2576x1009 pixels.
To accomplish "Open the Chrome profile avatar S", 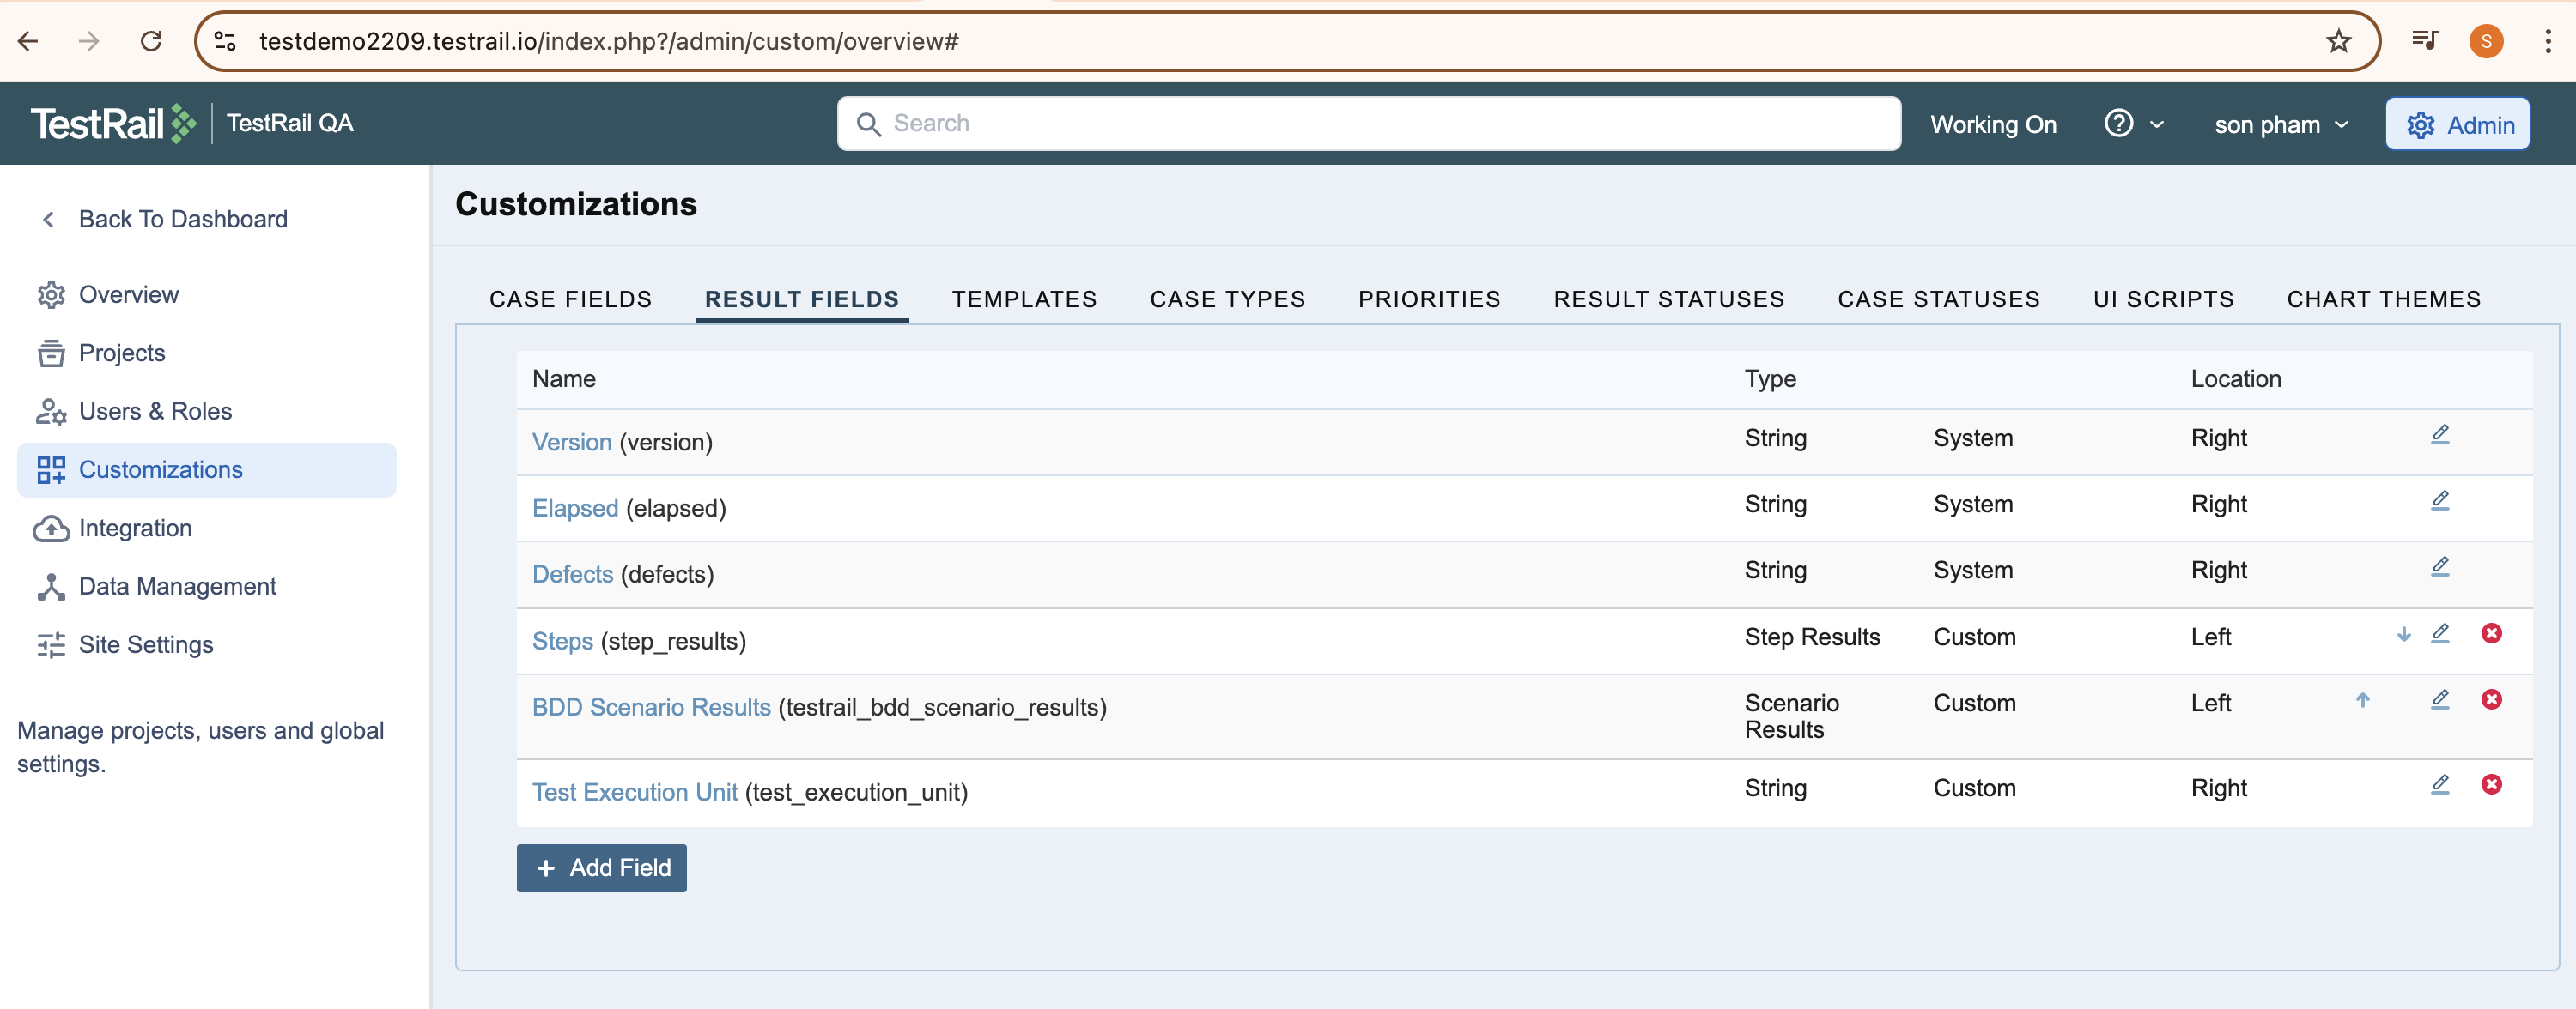I will 2486,41.
